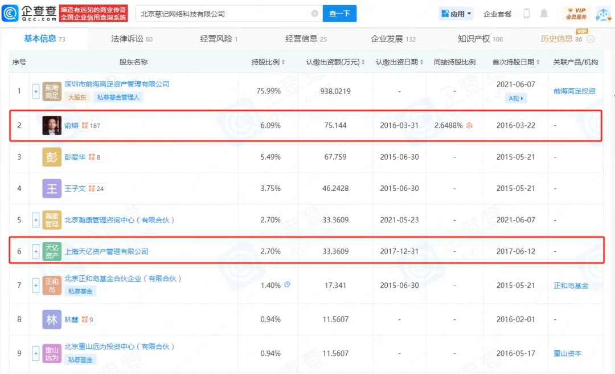Click the 查一下 search button

coord(339,14)
